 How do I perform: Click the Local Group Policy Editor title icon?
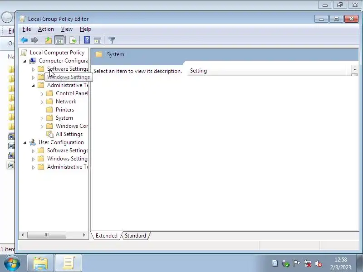(x=22, y=19)
